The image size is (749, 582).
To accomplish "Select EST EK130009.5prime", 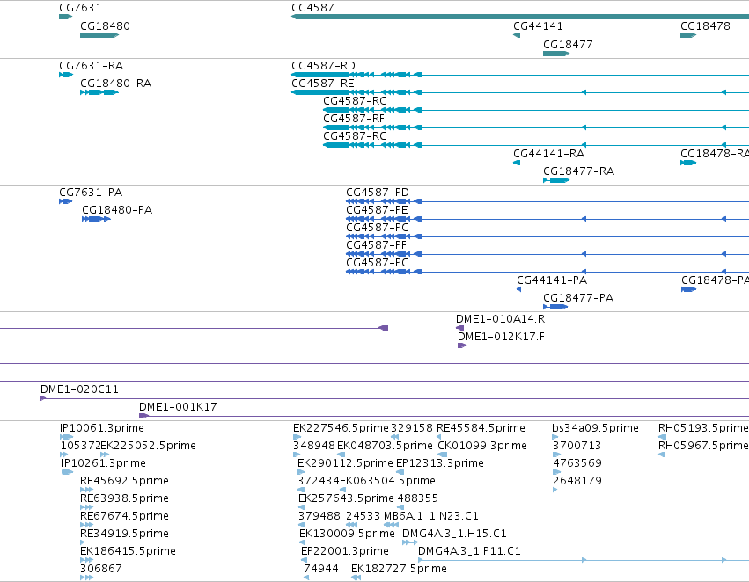I will point(348,535).
